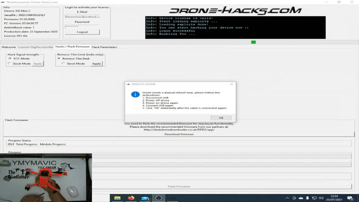Open Firefox from the taskbar
359x202 pixels.
tap(131, 198)
